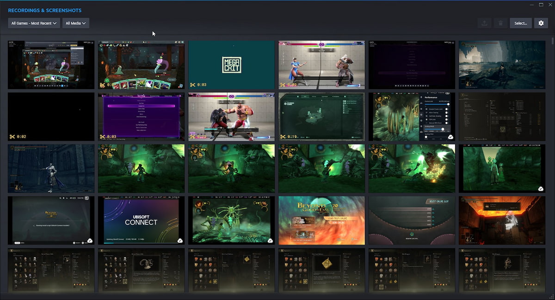Click the cloud icon on the Ubisoft Connect thumbnail
The height and width of the screenshot is (300, 555).
180,240
